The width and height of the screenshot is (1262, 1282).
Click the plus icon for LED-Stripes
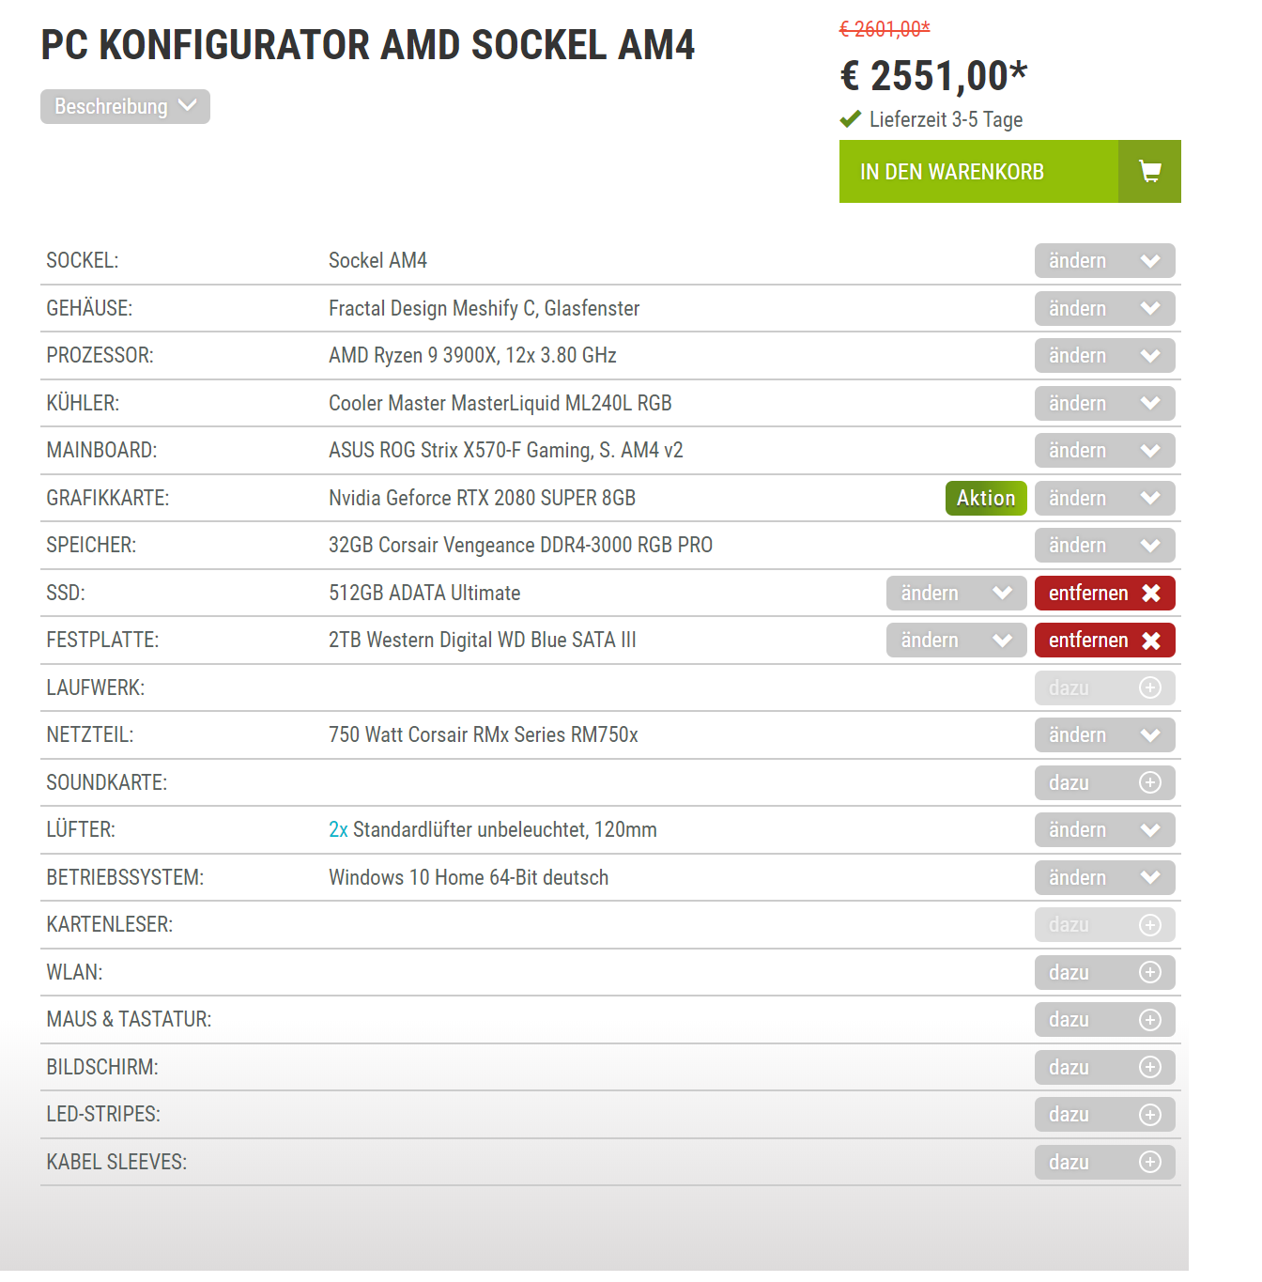[x=1150, y=1115]
